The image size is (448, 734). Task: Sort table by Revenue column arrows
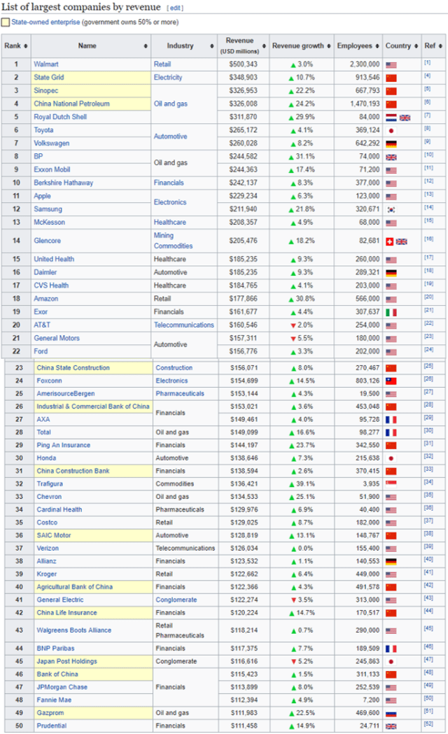click(x=264, y=46)
